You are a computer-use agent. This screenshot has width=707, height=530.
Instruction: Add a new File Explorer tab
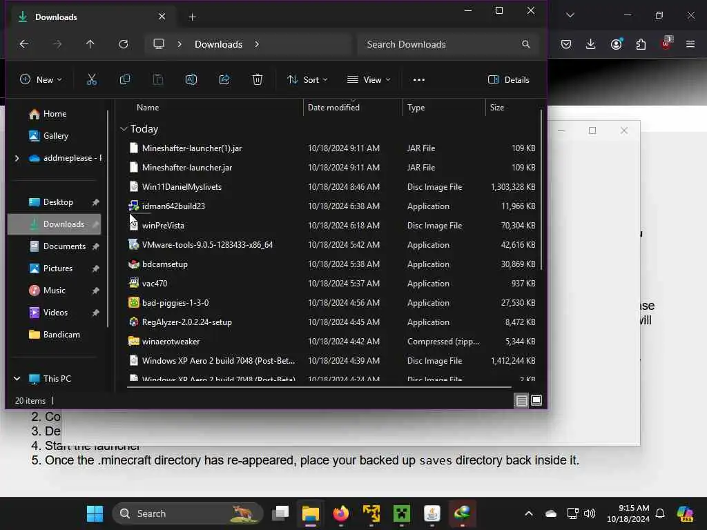192,17
